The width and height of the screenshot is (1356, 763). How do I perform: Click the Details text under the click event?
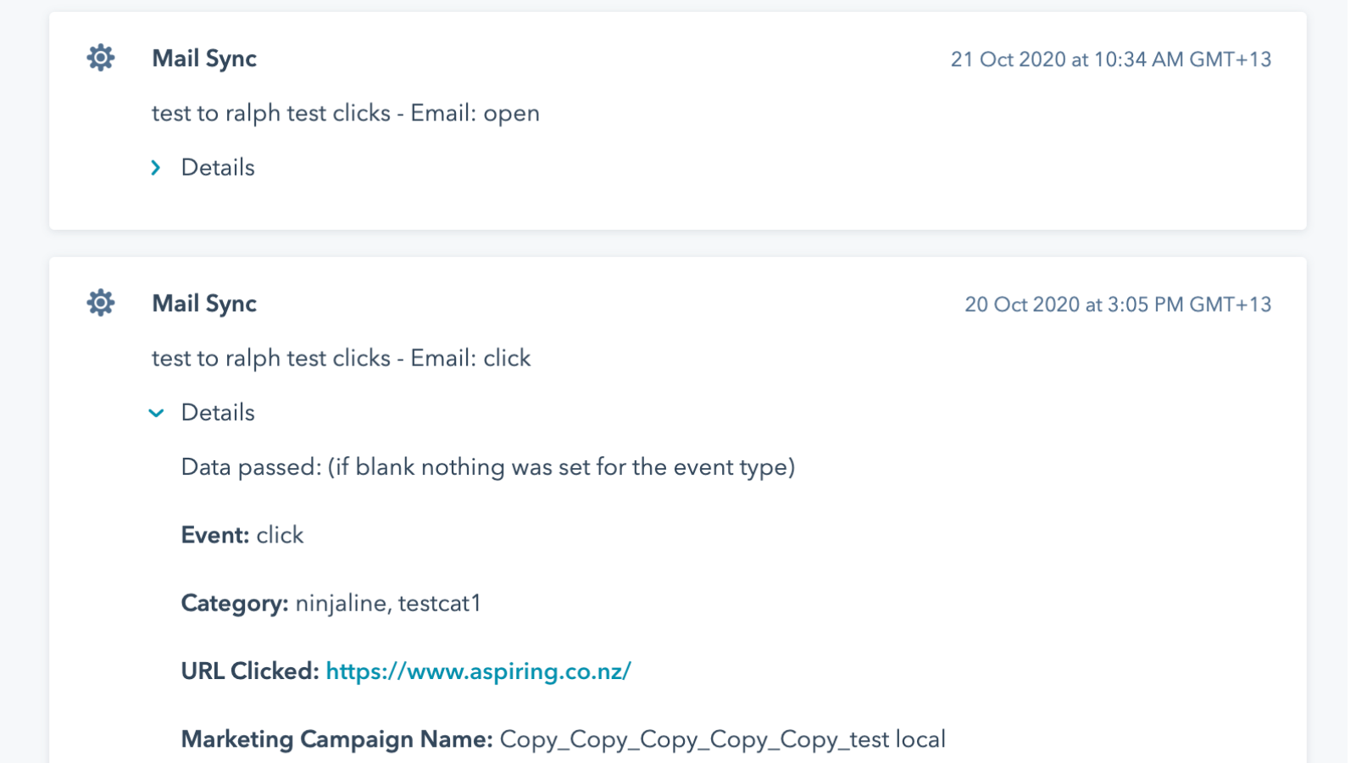point(217,413)
